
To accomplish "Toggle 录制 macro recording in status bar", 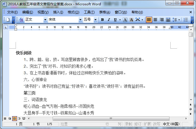I will [x=128, y=124].
